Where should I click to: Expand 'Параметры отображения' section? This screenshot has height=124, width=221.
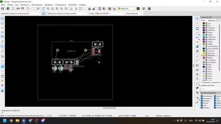pos(211,83)
